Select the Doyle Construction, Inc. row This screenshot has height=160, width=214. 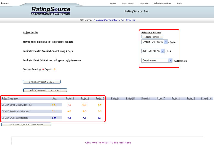[16, 105]
